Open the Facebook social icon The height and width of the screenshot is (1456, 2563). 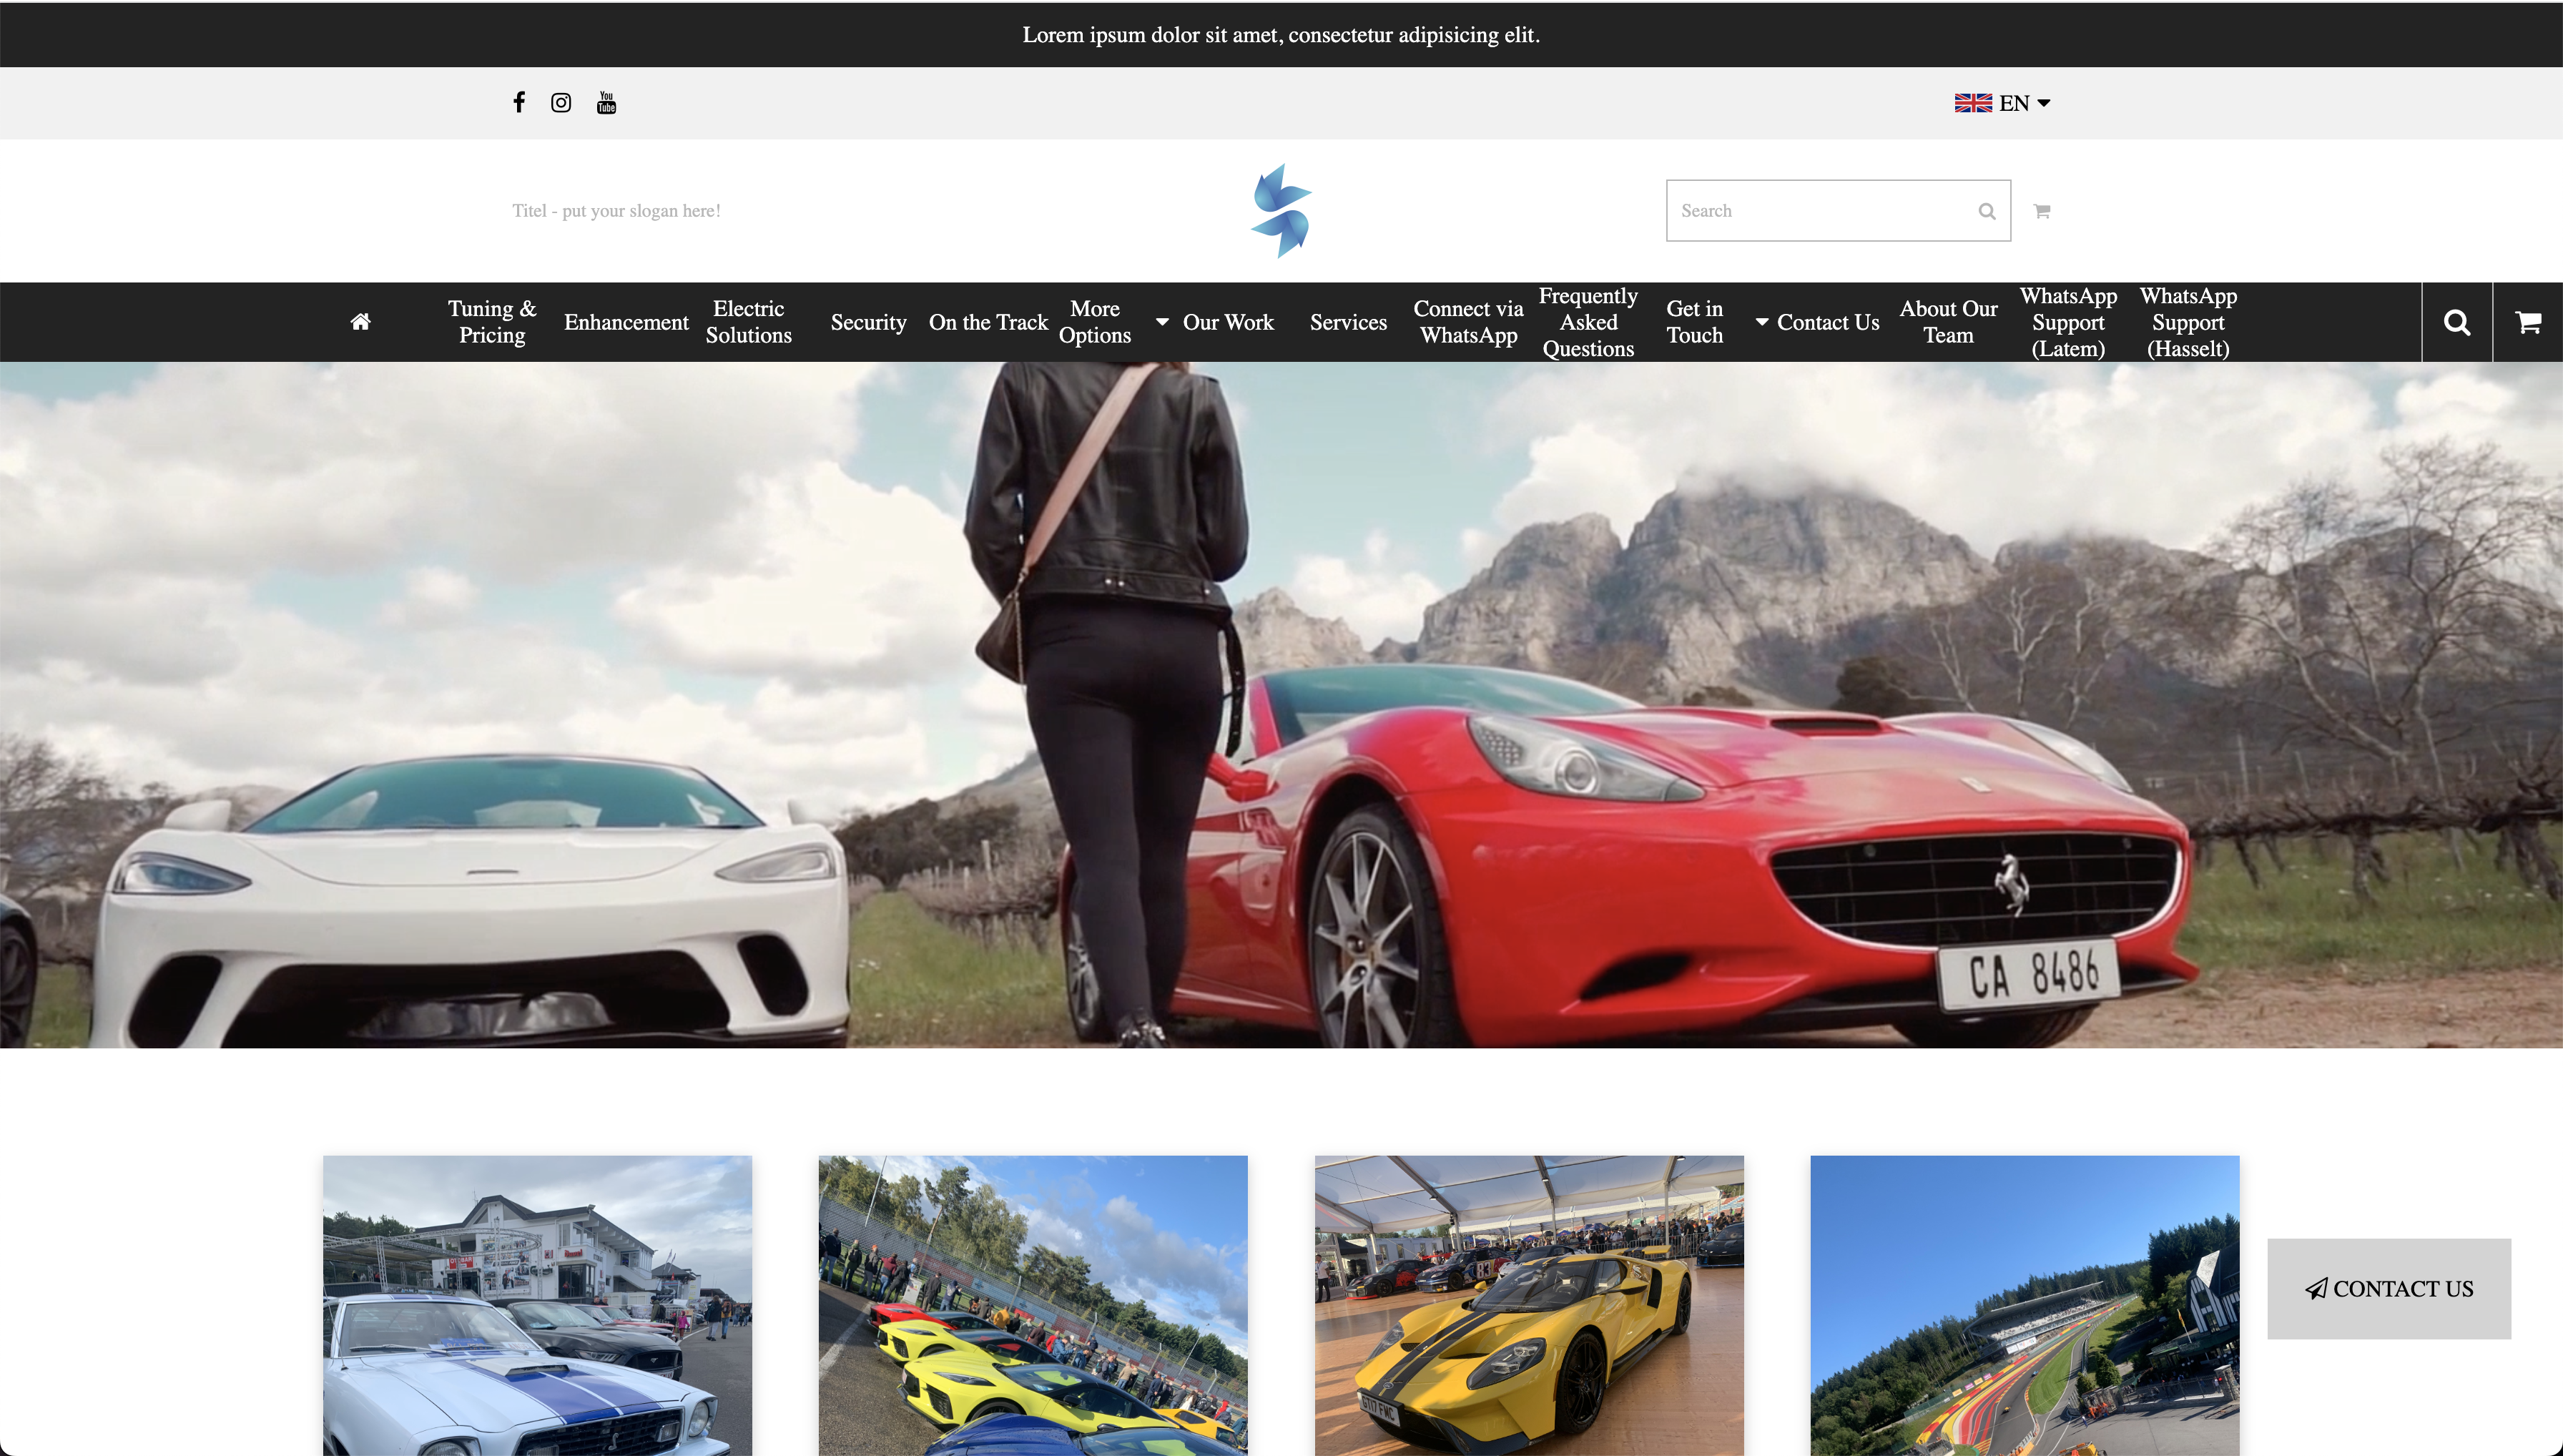519,102
